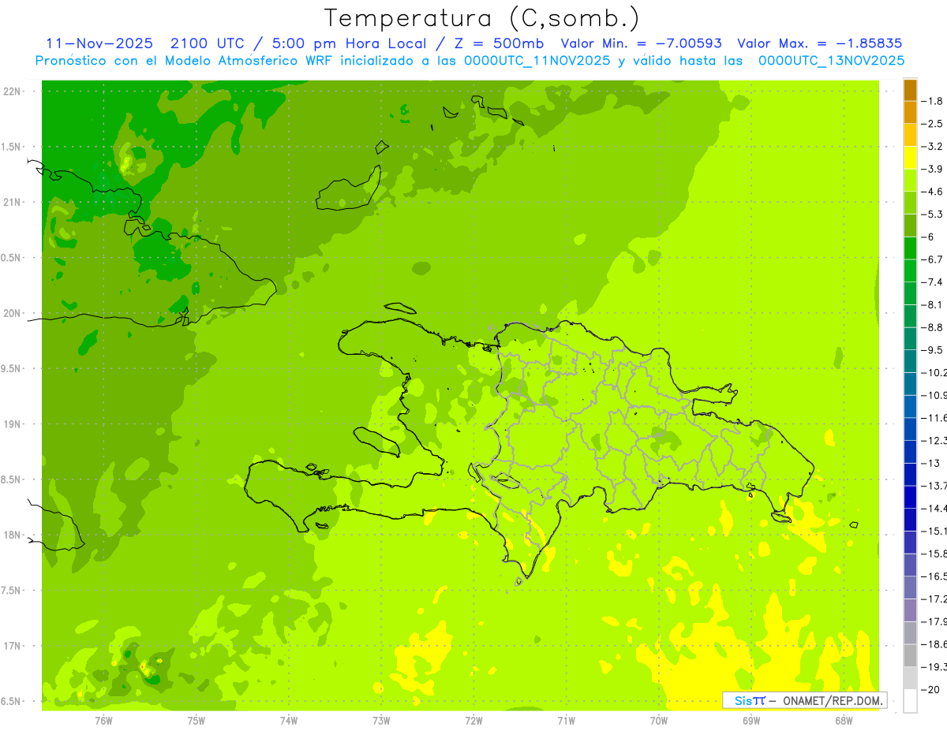Click the '69W' longitude axis label

click(x=751, y=720)
